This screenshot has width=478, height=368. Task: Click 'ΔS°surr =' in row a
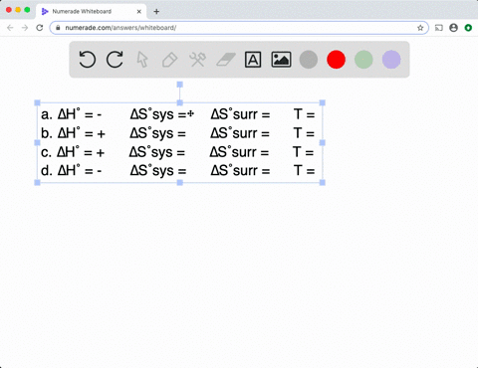[x=240, y=114]
